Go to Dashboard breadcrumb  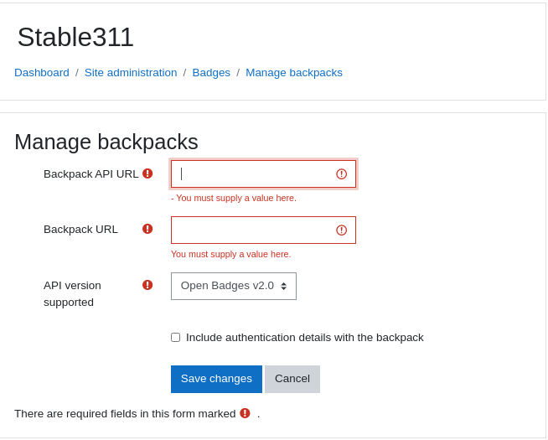tap(42, 73)
